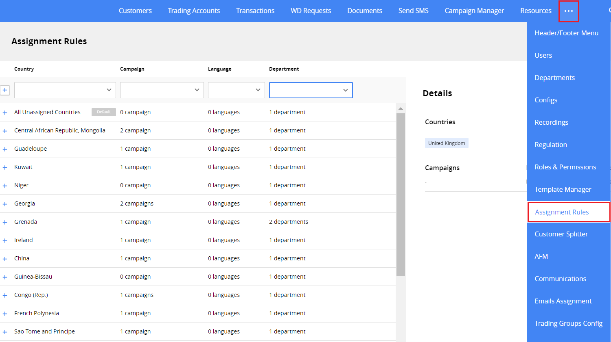Click the plus icon to add new rule
The width and height of the screenshot is (611, 342).
[5, 90]
